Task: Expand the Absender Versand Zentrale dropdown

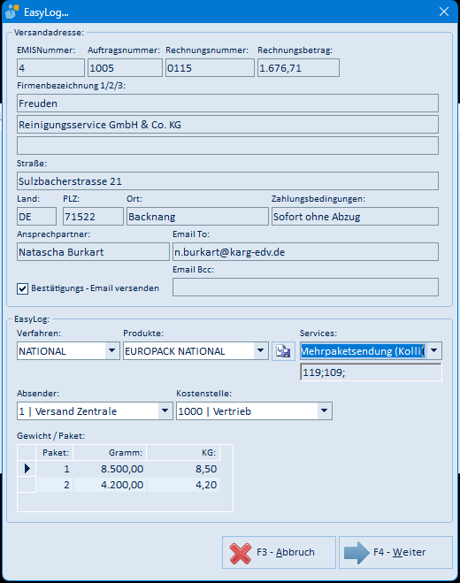Action: click(165, 410)
